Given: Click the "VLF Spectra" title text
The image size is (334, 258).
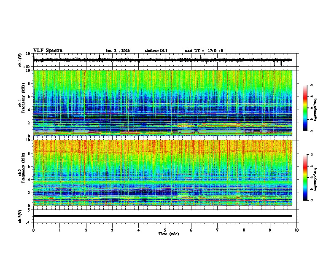Looking at the screenshot, I should [x=48, y=51].
